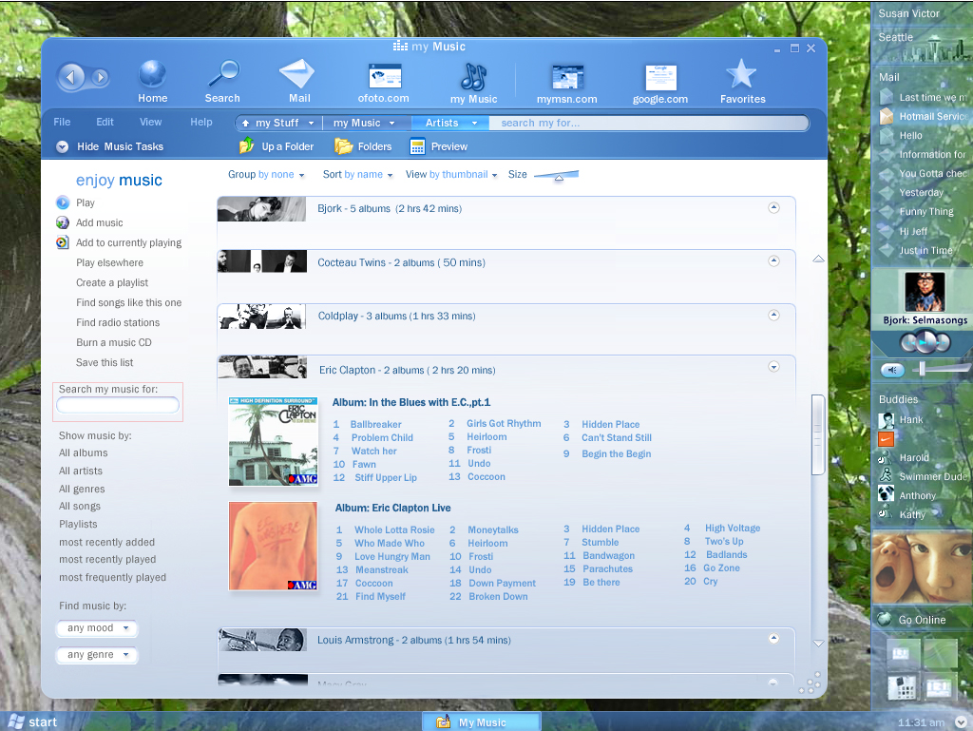Open the File menu
This screenshot has width=973, height=731.
62,122
